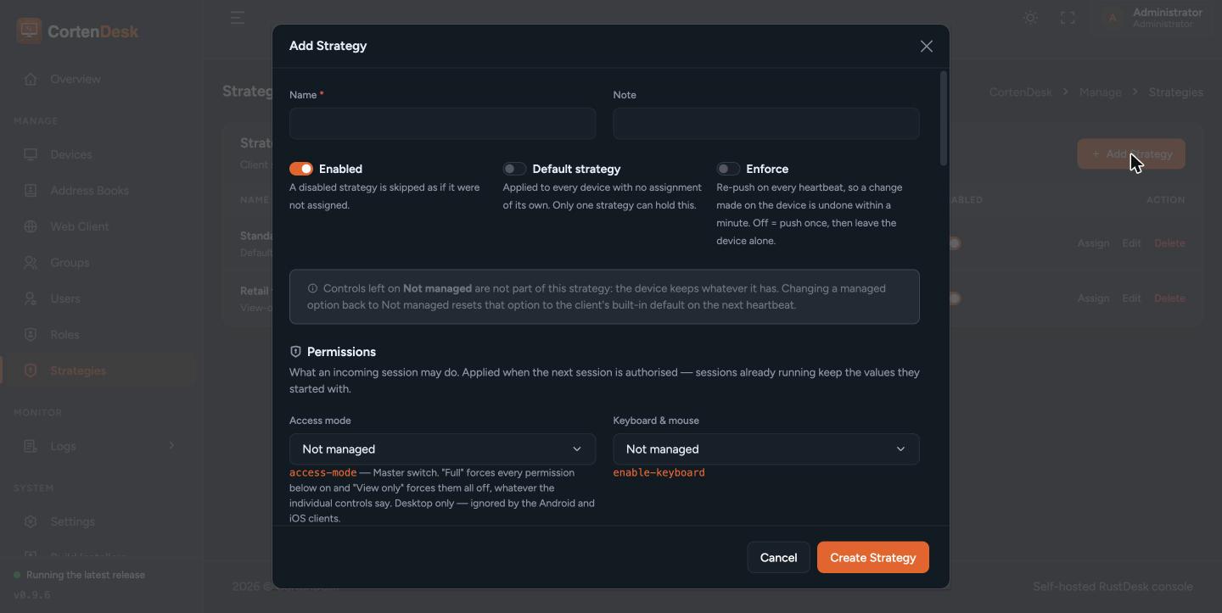Click the enable-keyboard code label
The image size is (1222, 613).
click(659, 473)
